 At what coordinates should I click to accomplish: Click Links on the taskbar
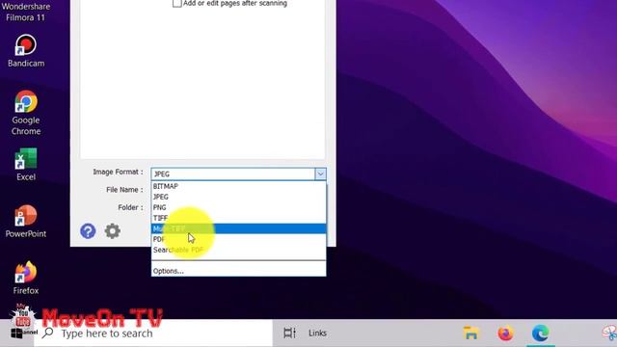(x=317, y=334)
